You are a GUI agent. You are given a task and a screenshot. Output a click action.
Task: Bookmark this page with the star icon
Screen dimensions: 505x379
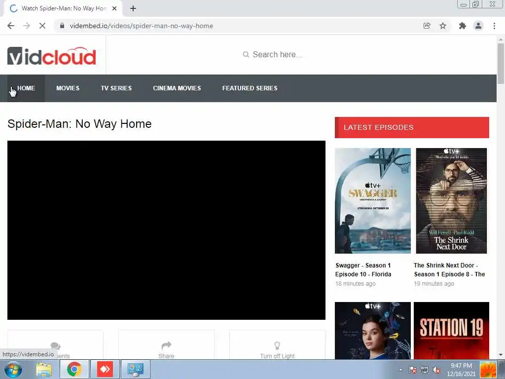pyautogui.click(x=443, y=26)
